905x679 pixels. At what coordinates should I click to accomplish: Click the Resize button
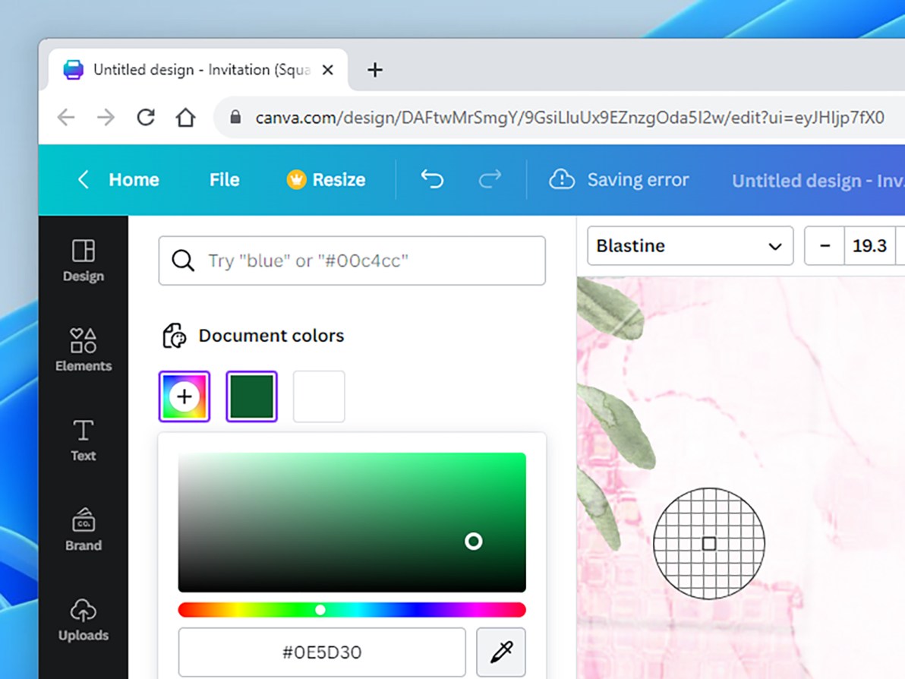click(325, 179)
